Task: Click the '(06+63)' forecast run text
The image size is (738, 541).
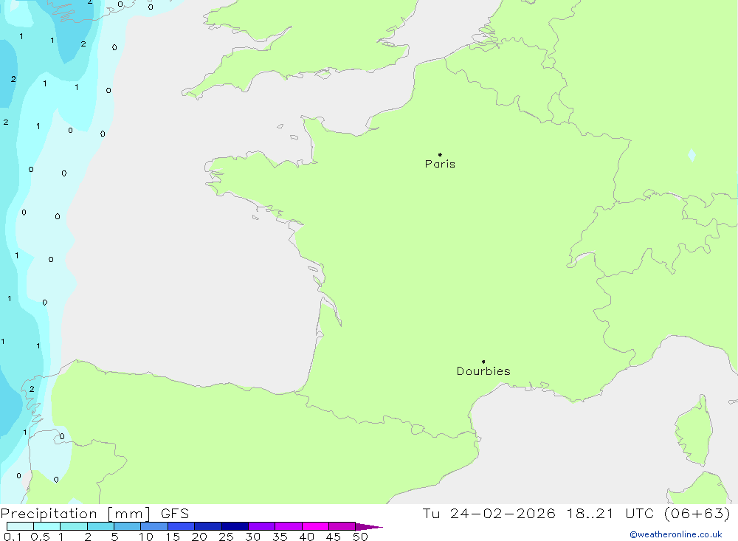Action: [x=697, y=514]
